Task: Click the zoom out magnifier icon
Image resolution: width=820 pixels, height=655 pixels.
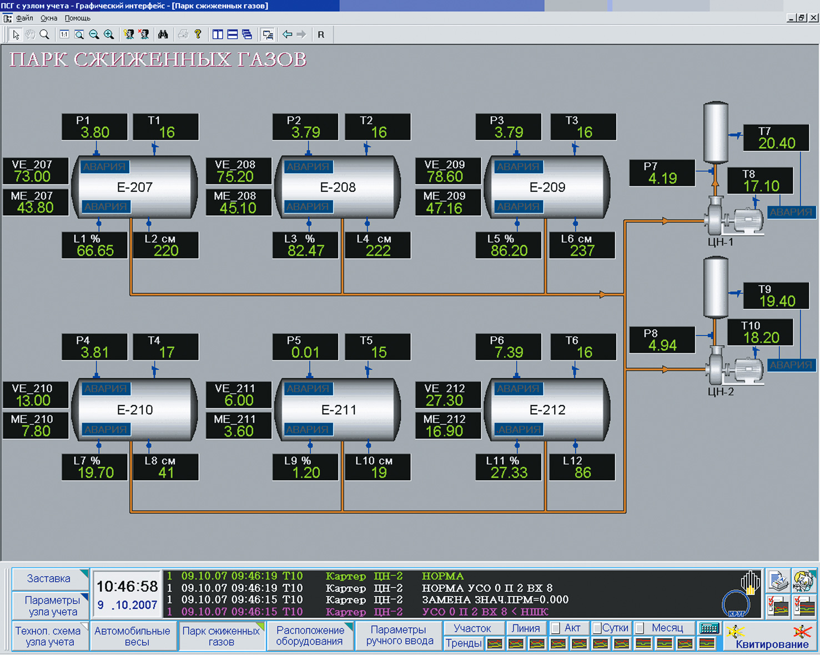Action: click(94, 34)
